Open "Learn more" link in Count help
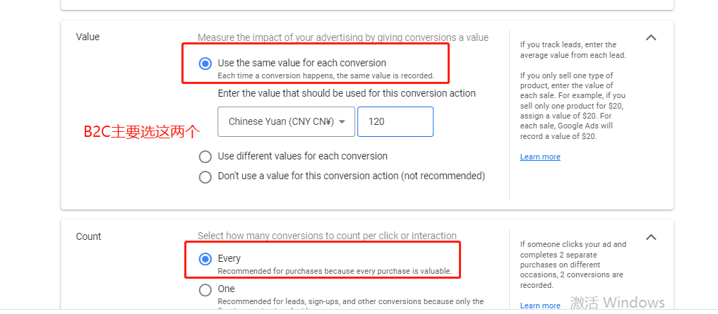 tap(540, 306)
